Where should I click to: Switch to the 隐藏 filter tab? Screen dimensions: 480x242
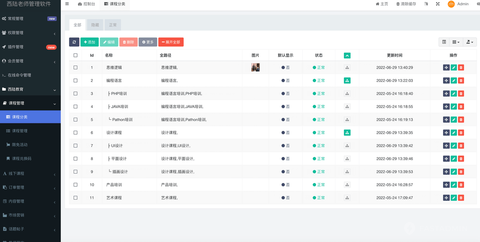pyautogui.click(x=95, y=25)
